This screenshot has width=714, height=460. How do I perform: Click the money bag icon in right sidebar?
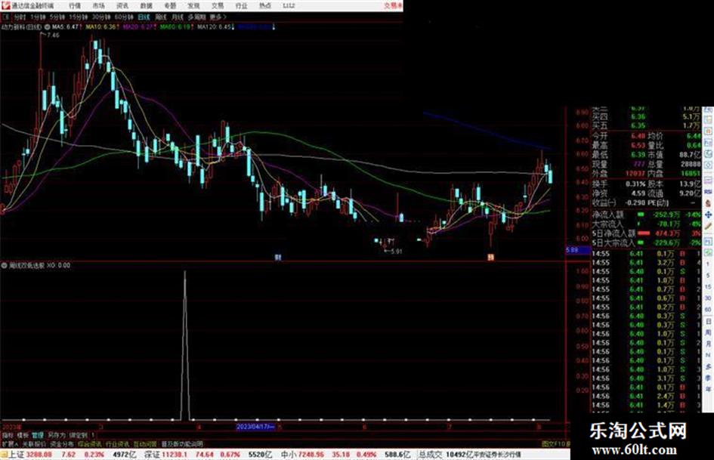[x=708, y=203]
